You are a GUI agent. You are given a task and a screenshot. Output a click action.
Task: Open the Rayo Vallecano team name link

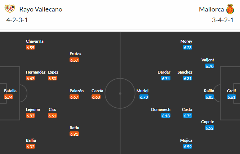41,9
